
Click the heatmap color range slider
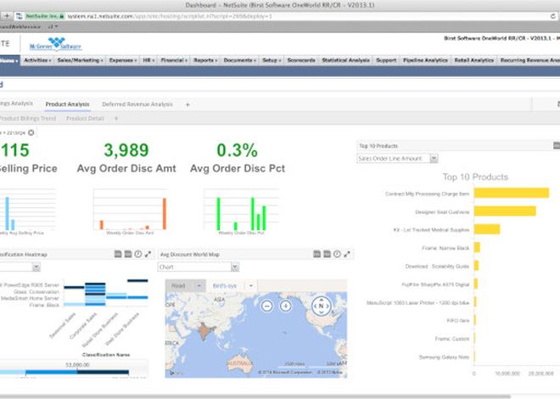[64, 372]
